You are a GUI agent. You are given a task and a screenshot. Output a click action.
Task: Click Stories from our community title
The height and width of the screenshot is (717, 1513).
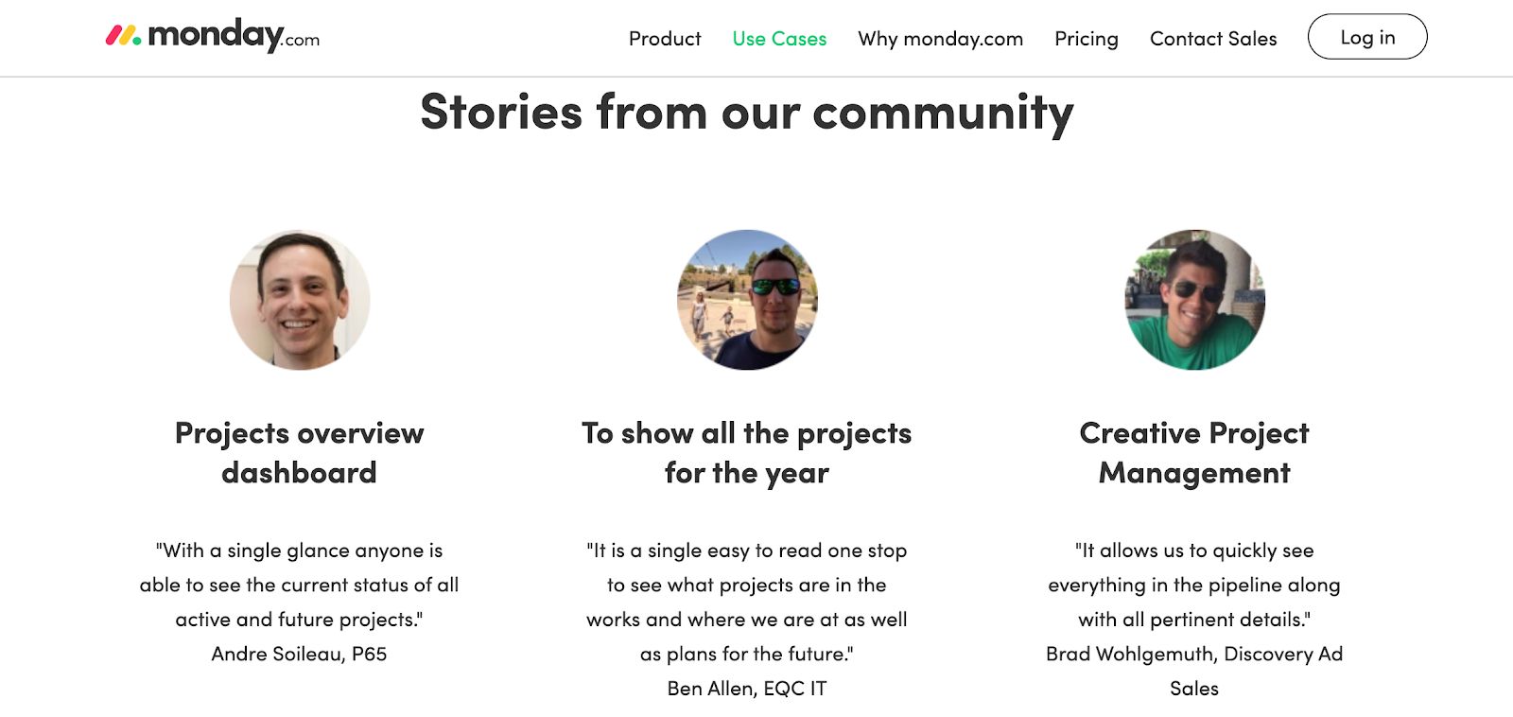click(747, 113)
